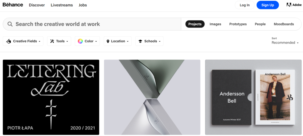This screenshot has height=136, width=303.
Task: Click the Schools graduation cap icon
Action: point(140,41)
